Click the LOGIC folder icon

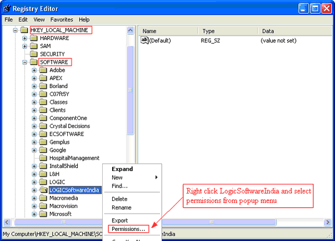[43, 182]
